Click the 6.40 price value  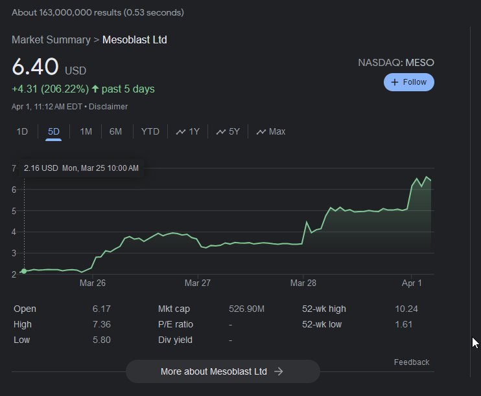(35, 67)
